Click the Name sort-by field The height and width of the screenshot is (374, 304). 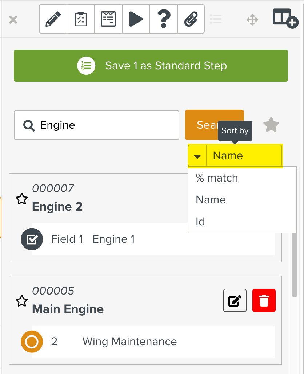click(x=244, y=156)
